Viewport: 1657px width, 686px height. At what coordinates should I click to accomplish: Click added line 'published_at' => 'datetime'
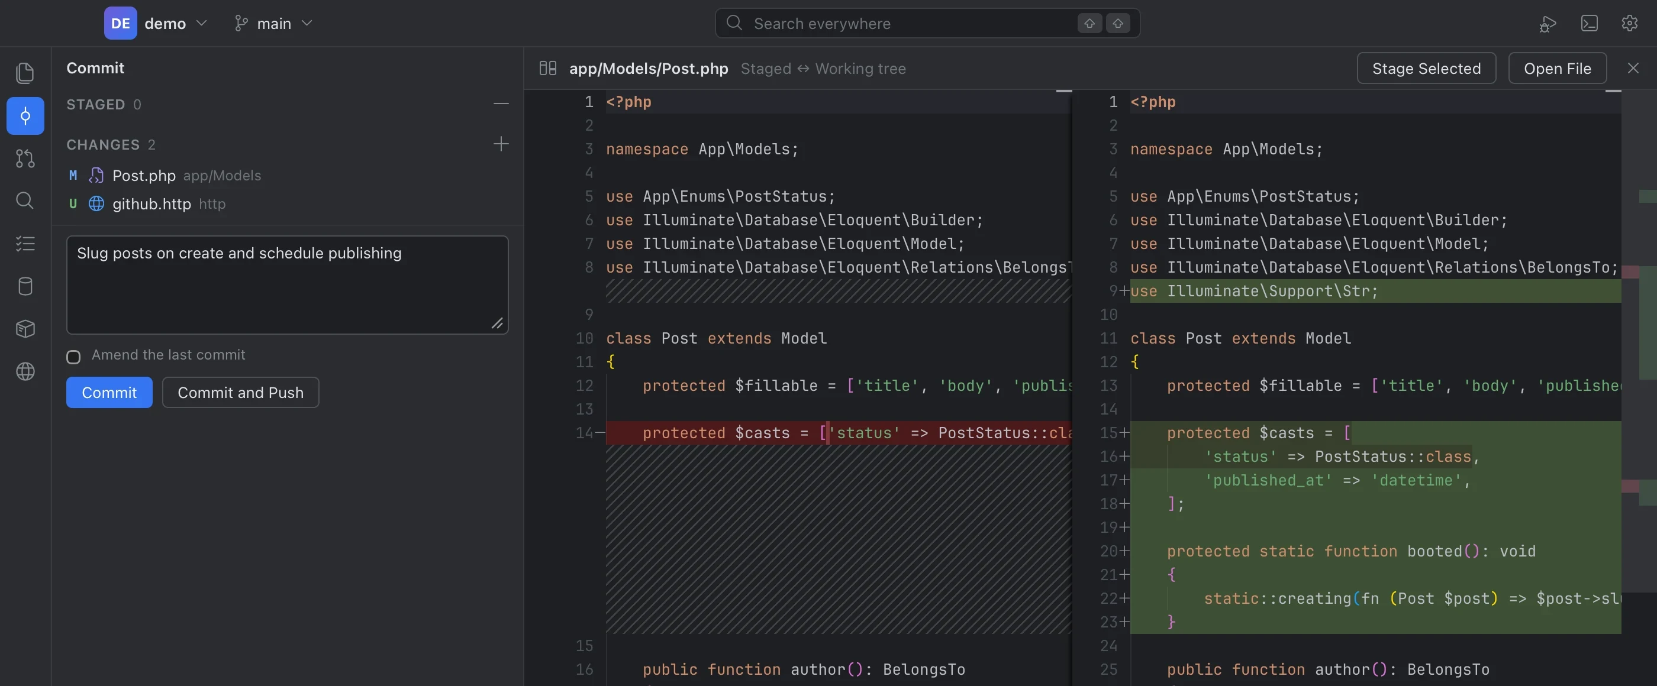pyautogui.click(x=1337, y=480)
